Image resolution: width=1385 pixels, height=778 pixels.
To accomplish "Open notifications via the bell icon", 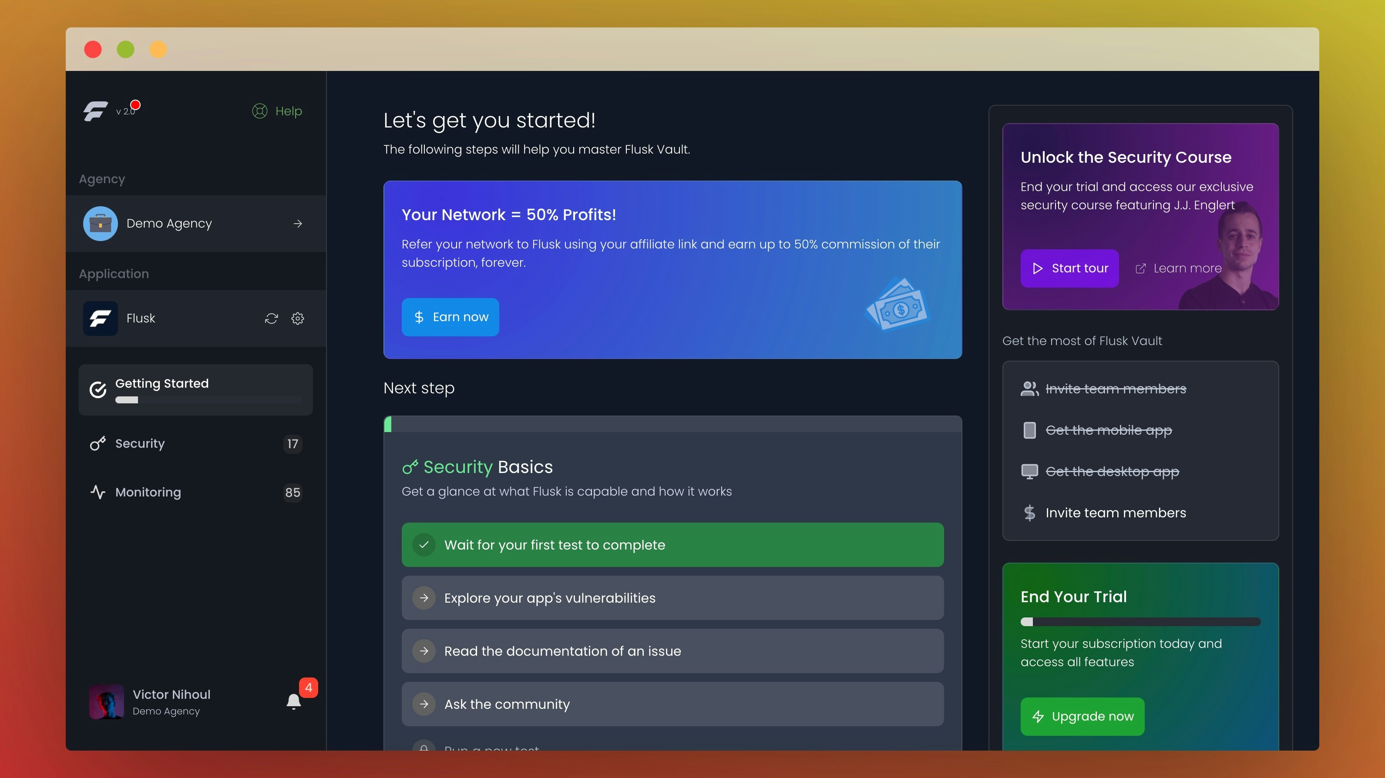I will (x=293, y=702).
